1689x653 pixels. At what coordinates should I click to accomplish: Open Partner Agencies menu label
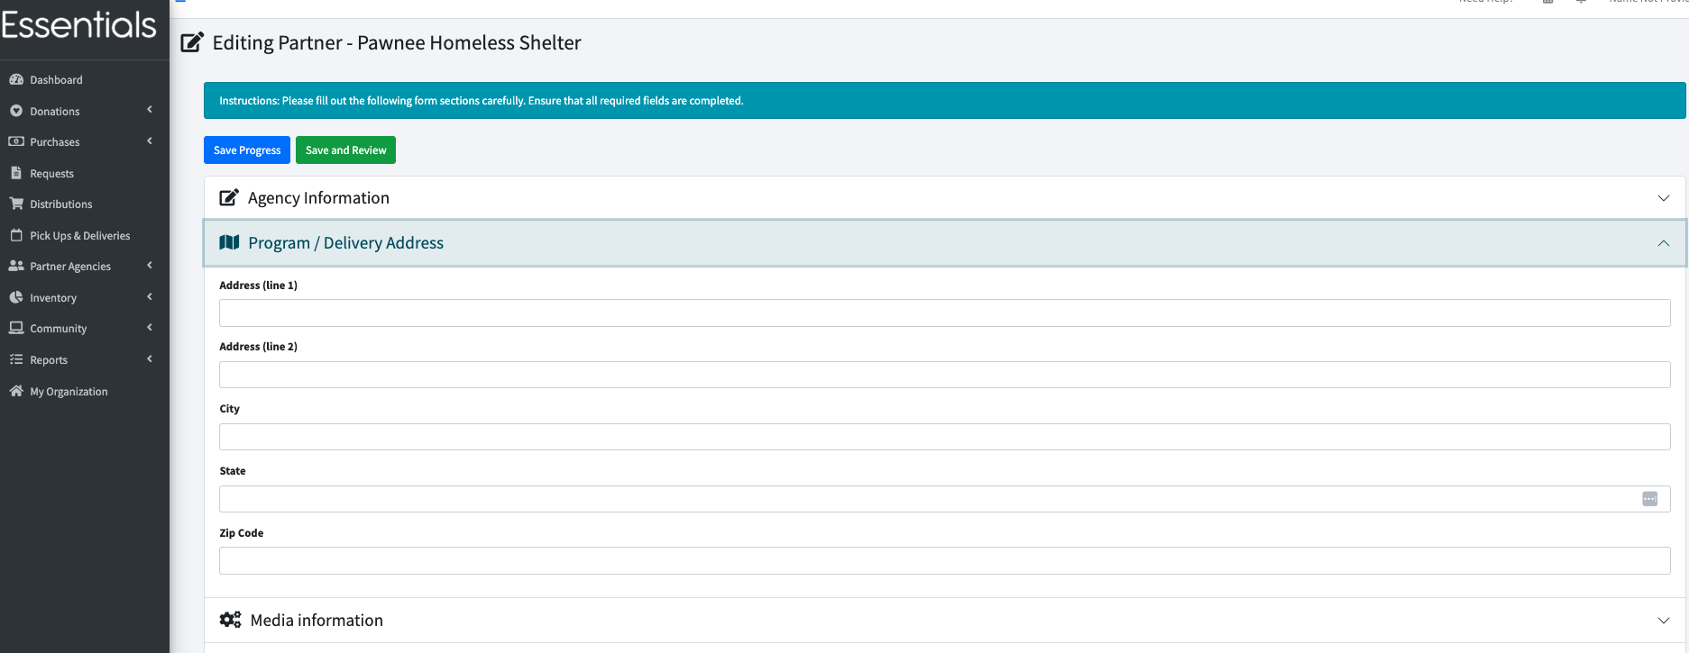(x=70, y=267)
